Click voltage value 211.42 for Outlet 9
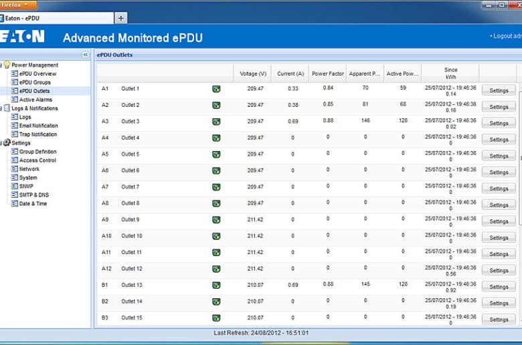 tap(255, 219)
